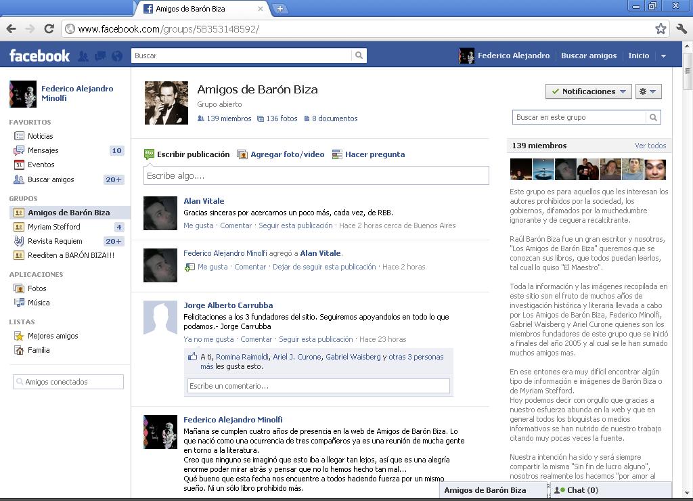The image size is (693, 501).
Task: Open Fotos application
Action: coord(37,288)
